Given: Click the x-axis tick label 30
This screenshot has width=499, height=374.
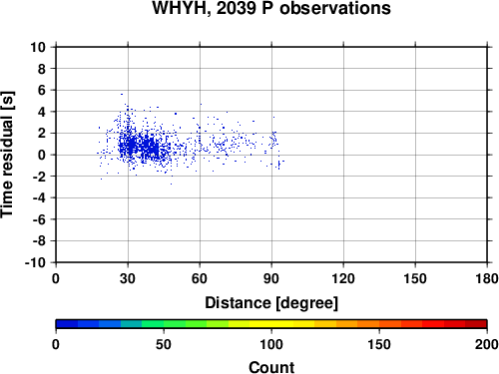Looking at the screenshot, I should tap(128, 278).
